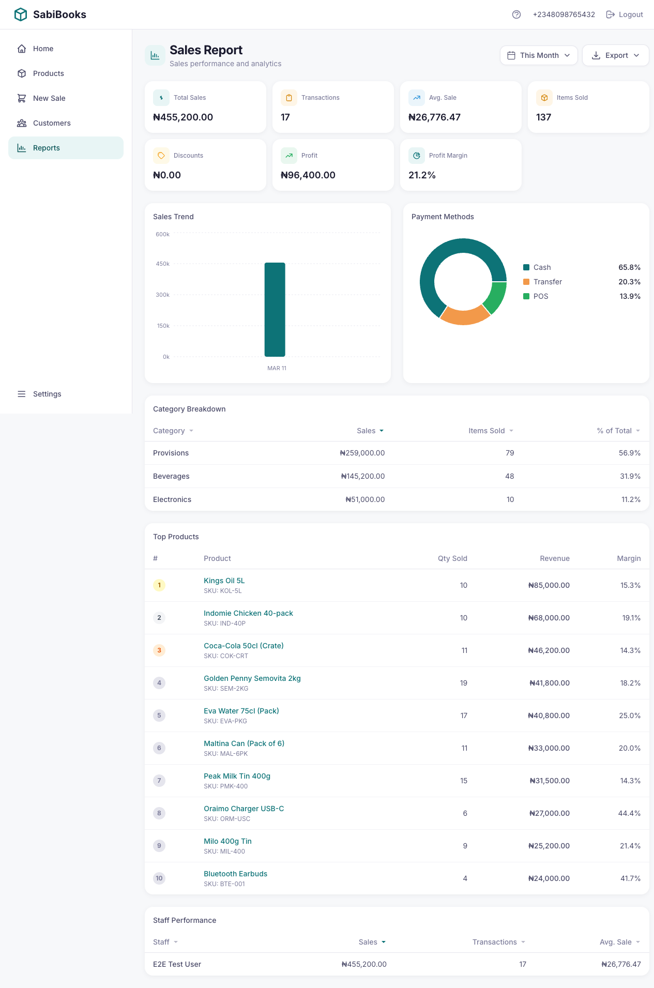Open the Export dropdown menu
Image resolution: width=654 pixels, height=988 pixels.
tap(615, 55)
